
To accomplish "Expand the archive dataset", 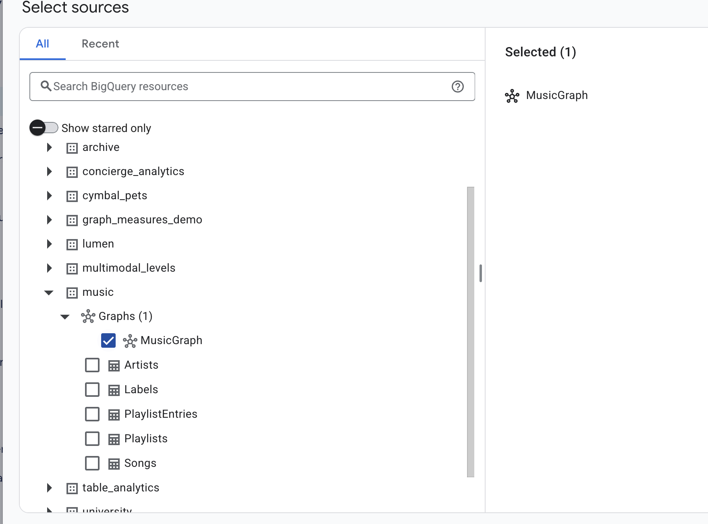I will [x=49, y=147].
